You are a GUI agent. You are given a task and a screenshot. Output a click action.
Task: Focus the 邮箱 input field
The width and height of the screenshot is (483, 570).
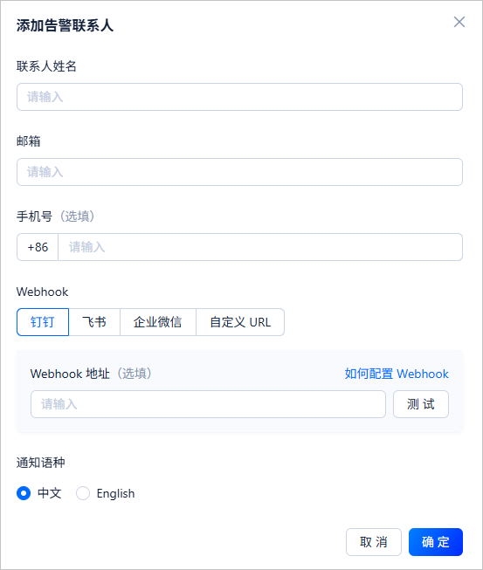pyautogui.click(x=239, y=172)
